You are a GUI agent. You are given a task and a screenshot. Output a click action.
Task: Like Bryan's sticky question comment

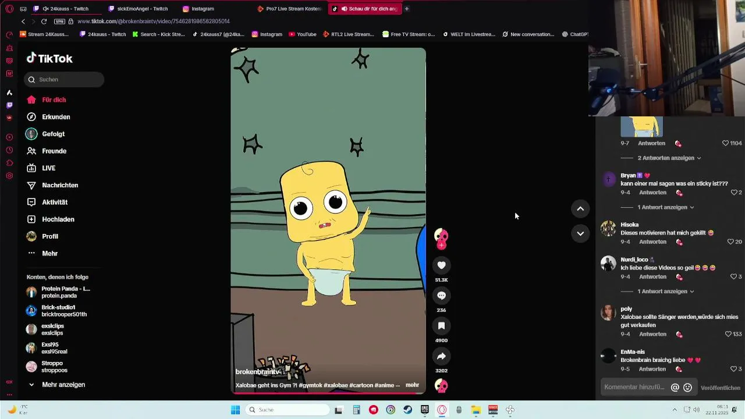[733, 192]
